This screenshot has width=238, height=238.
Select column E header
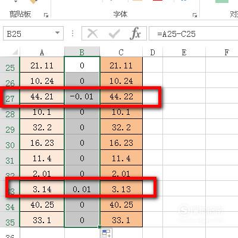tap(184, 52)
